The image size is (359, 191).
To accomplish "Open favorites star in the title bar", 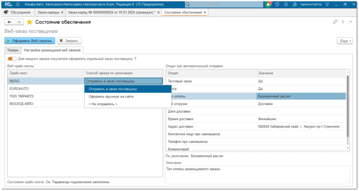I will pos(286,4).
